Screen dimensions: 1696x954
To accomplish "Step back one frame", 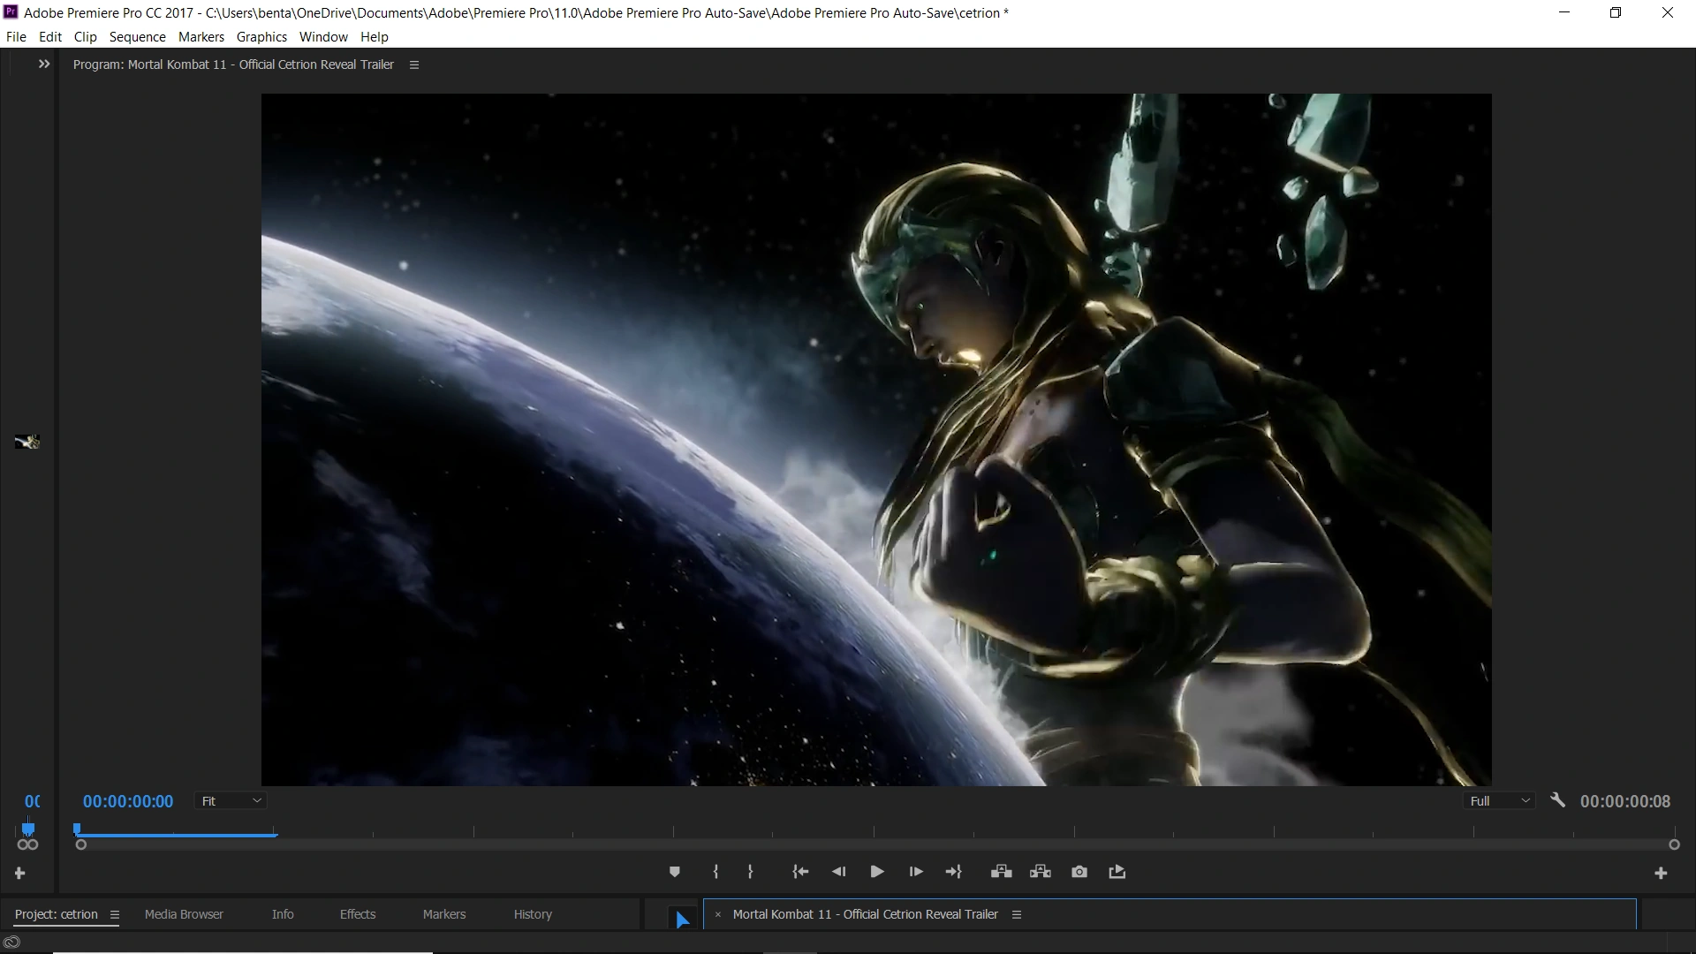I will coord(838,872).
